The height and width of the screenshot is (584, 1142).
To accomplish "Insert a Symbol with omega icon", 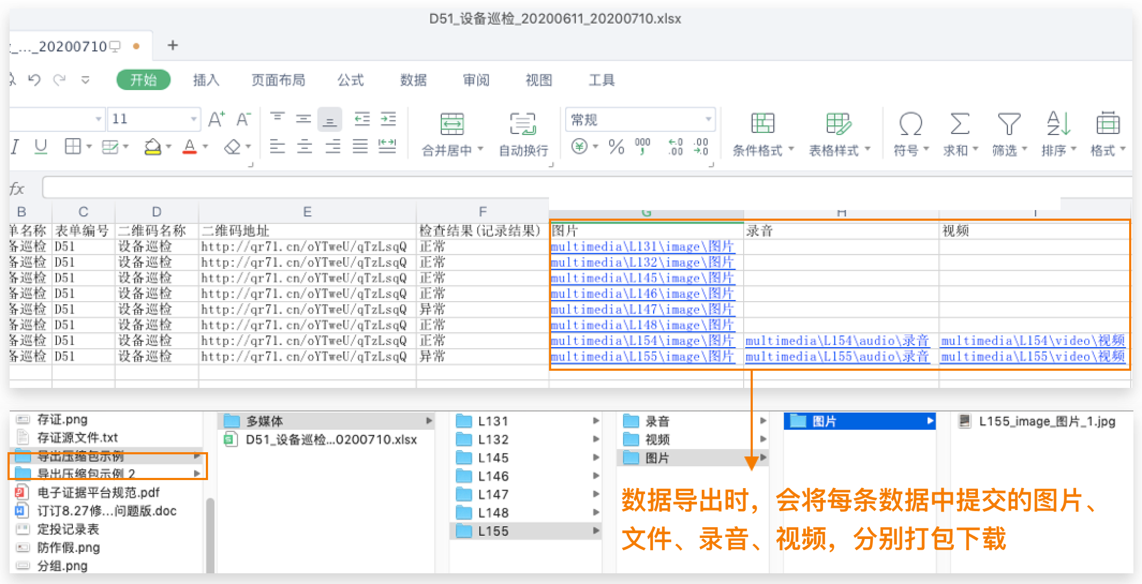I will pos(910,124).
